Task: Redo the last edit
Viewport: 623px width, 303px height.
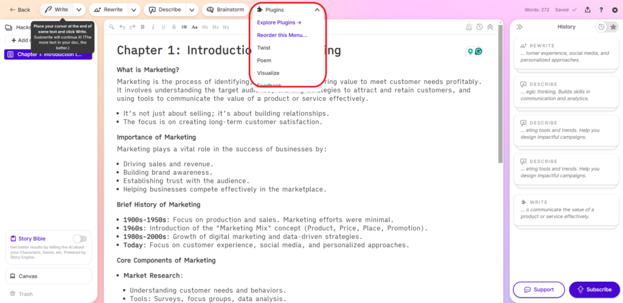Action: [x=132, y=27]
